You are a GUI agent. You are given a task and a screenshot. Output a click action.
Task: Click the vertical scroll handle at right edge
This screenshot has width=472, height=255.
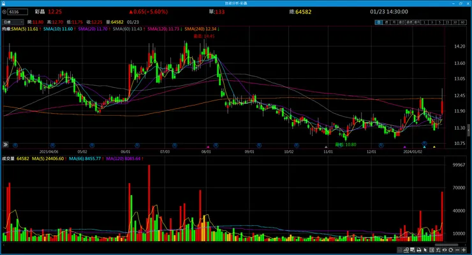click(468, 130)
